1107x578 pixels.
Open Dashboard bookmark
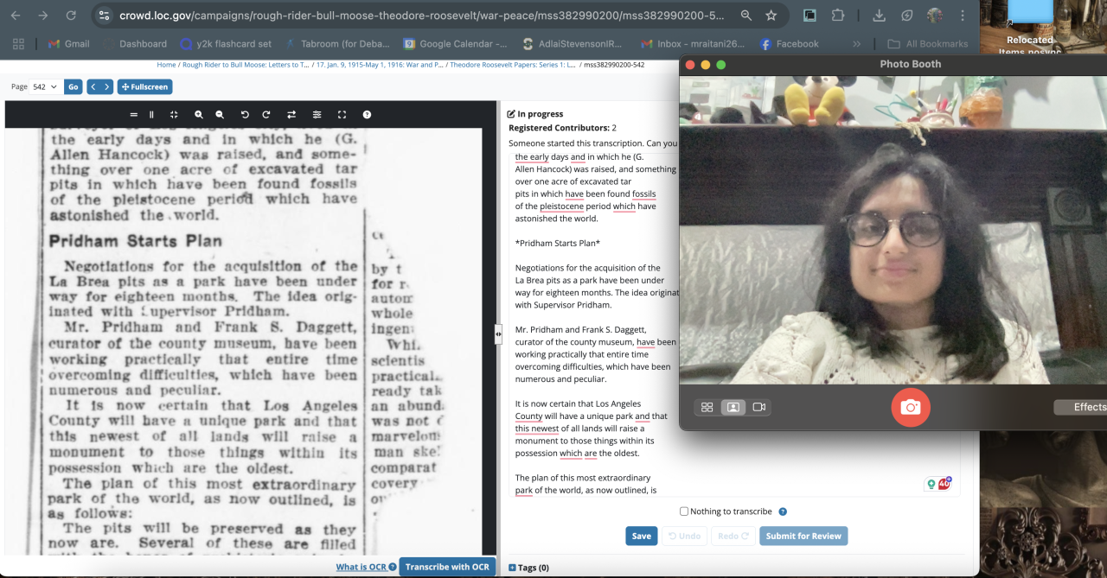click(136, 44)
